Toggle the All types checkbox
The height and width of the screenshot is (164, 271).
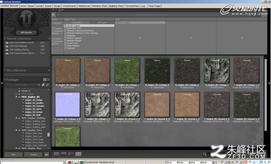(65, 25)
